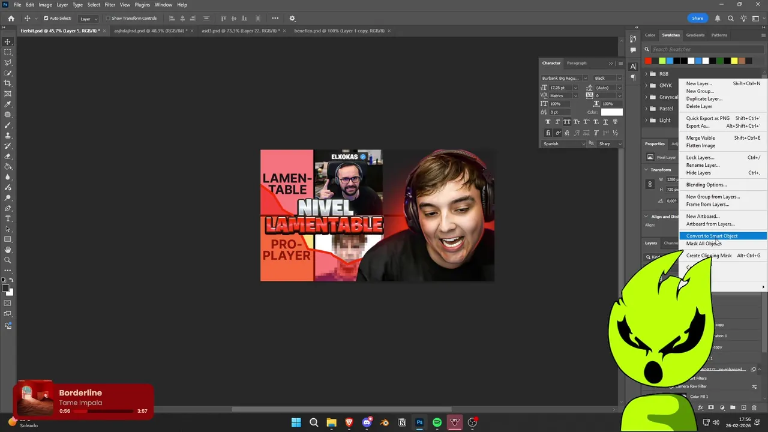Open the Comments panel icon
The image size is (768, 432).
point(633,50)
